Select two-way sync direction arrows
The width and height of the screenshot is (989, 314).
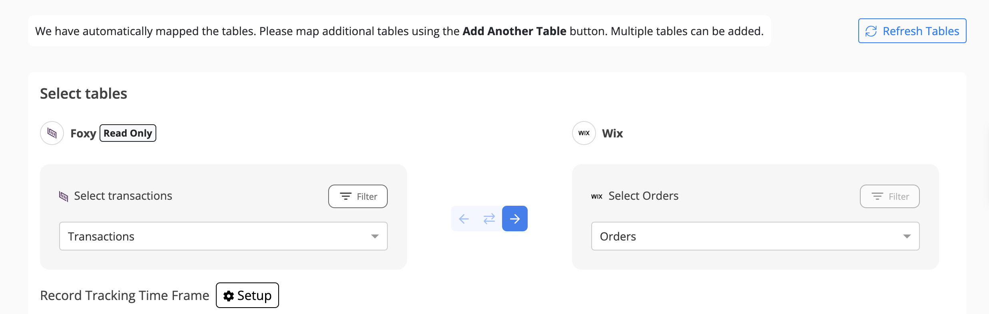(x=489, y=219)
